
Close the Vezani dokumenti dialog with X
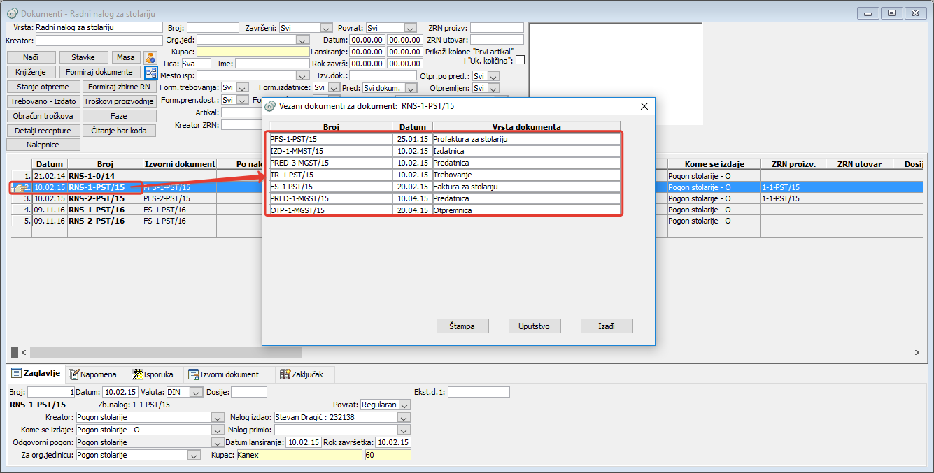tap(644, 106)
